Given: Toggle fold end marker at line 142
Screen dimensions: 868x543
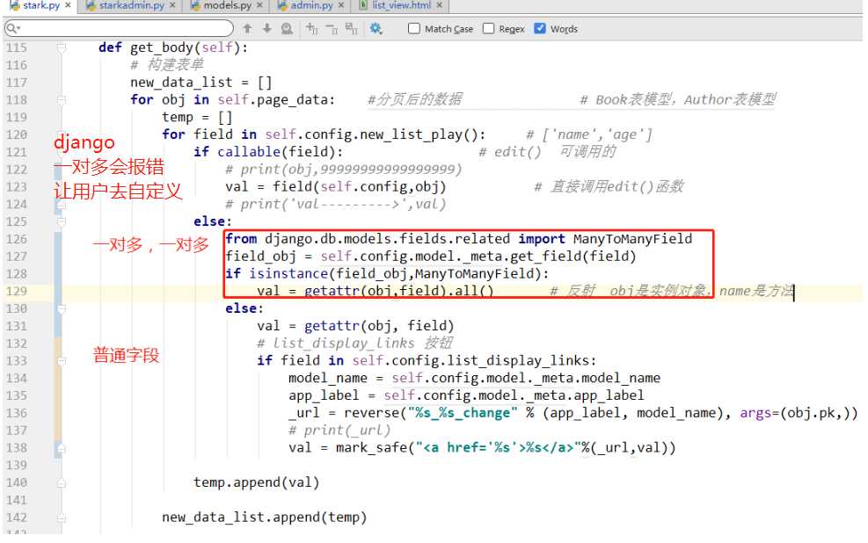Looking at the screenshot, I should click(62, 518).
